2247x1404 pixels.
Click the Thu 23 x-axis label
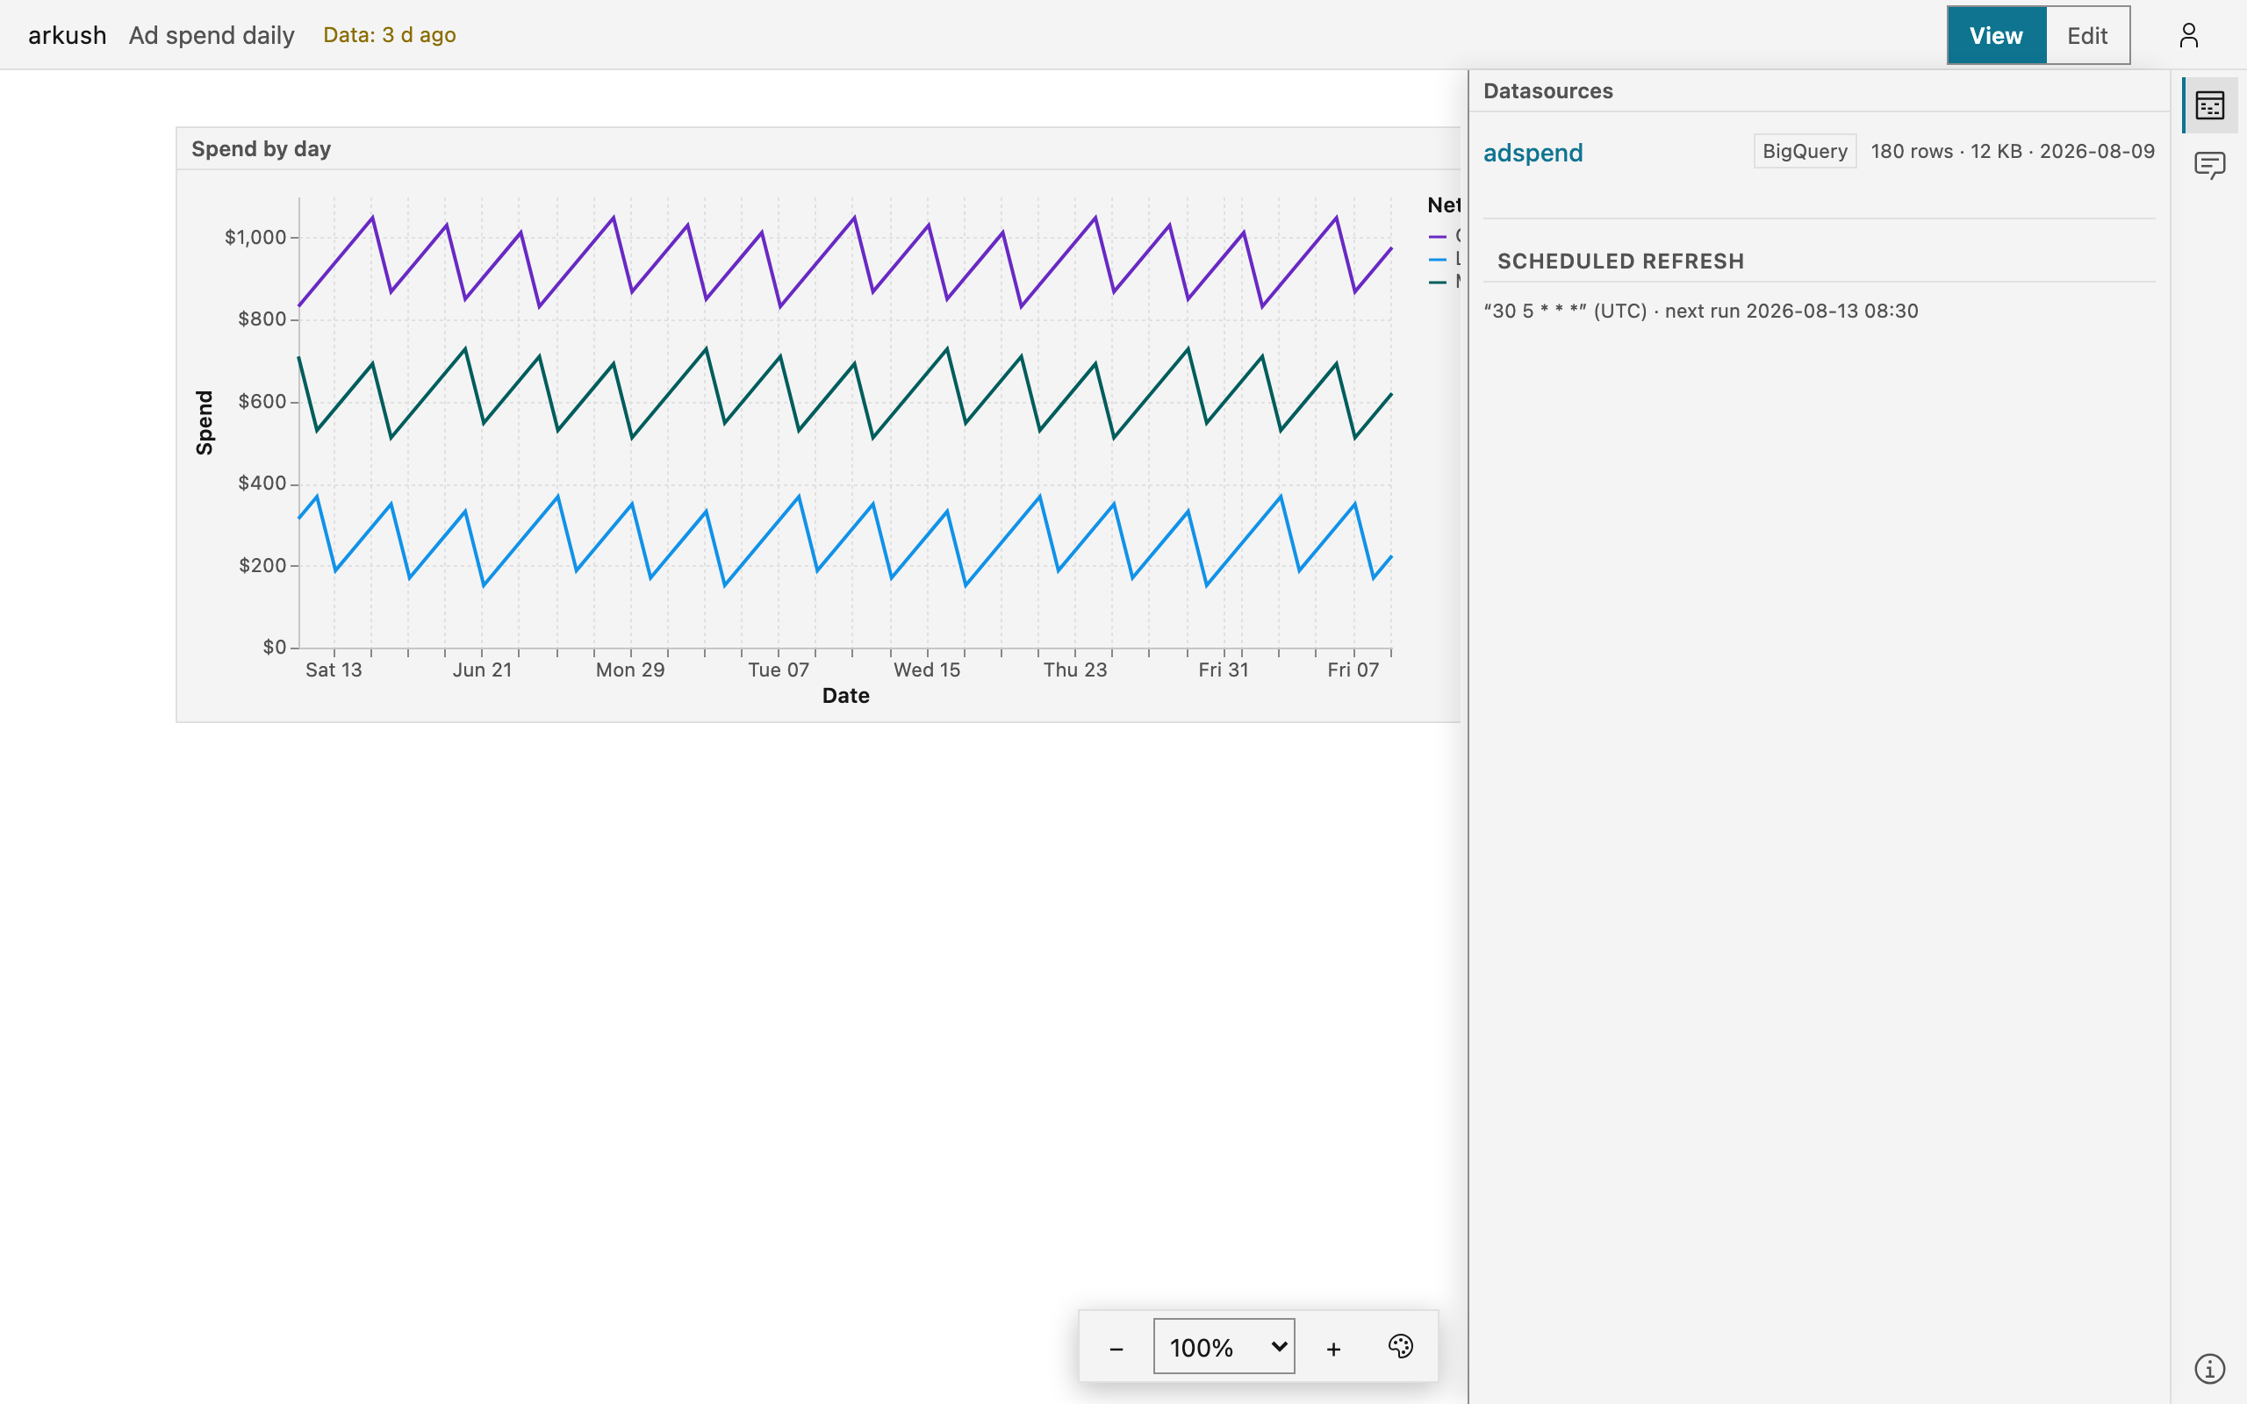pyautogui.click(x=1075, y=670)
